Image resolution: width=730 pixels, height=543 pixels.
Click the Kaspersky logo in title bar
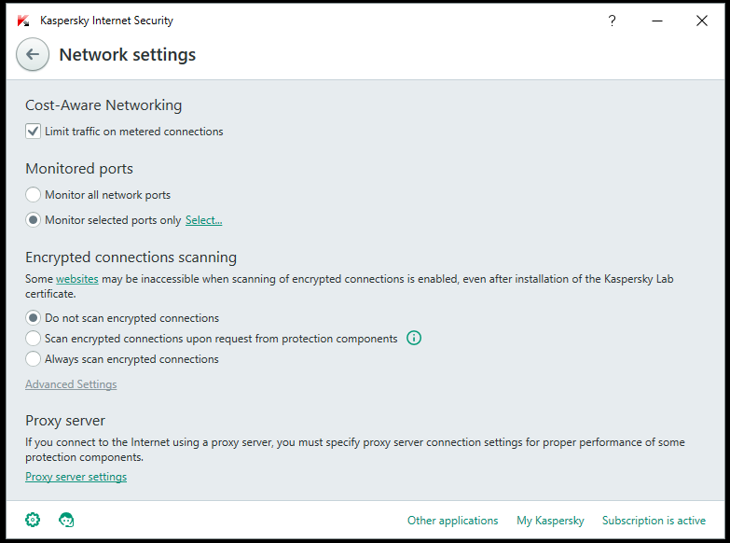(x=23, y=21)
